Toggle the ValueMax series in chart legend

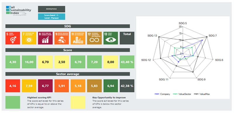(202, 94)
